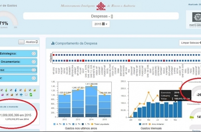Click the Mato Grosso government crest logo

pos(197,17)
